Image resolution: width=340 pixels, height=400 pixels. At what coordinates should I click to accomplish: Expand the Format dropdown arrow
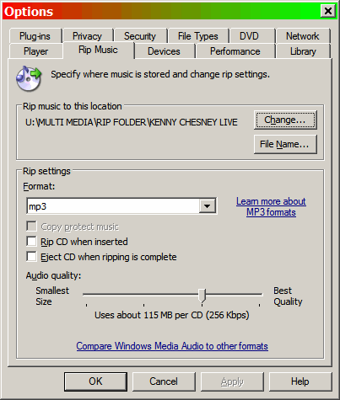click(x=208, y=206)
